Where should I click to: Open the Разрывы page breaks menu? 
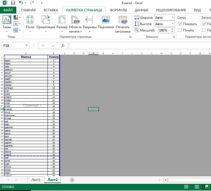(x=90, y=24)
